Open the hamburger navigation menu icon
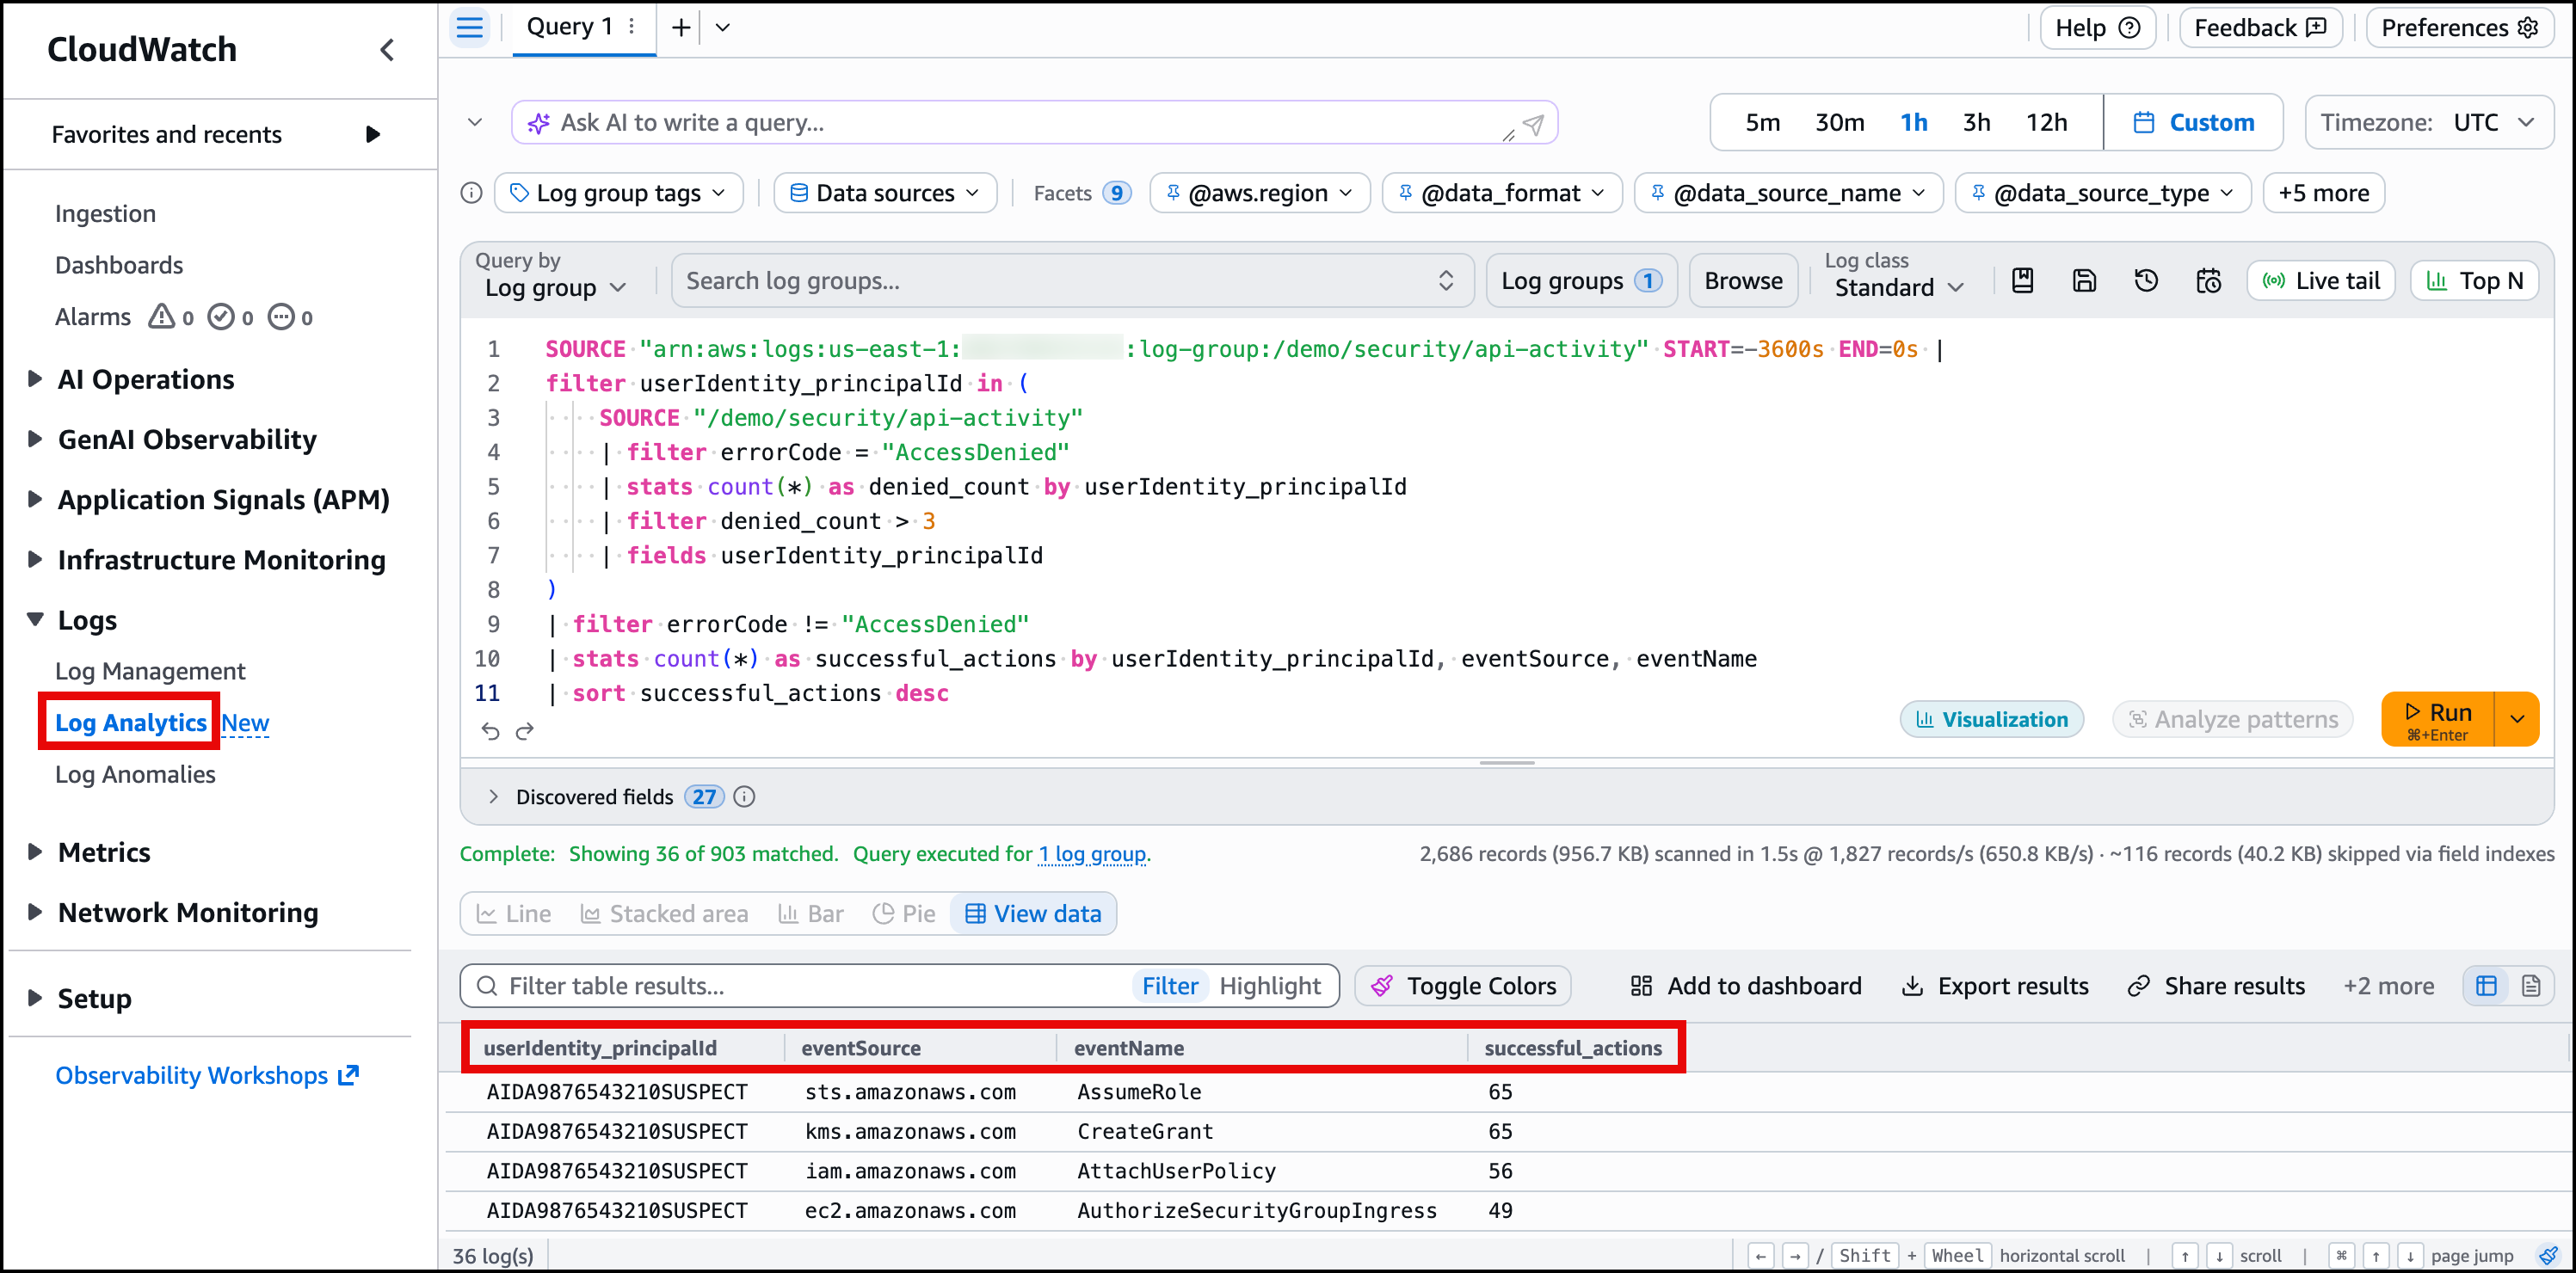 coord(470,28)
